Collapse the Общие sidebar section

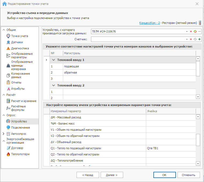click(x=3, y=30)
